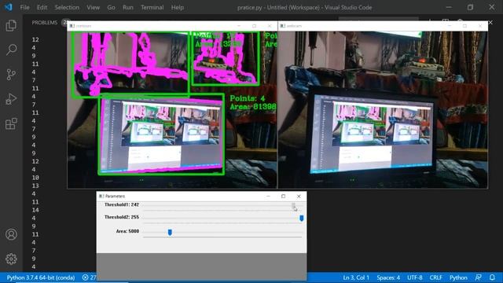The image size is (503, 283).
Task: Click the terminal output value 14
Action: coord(35,210)
